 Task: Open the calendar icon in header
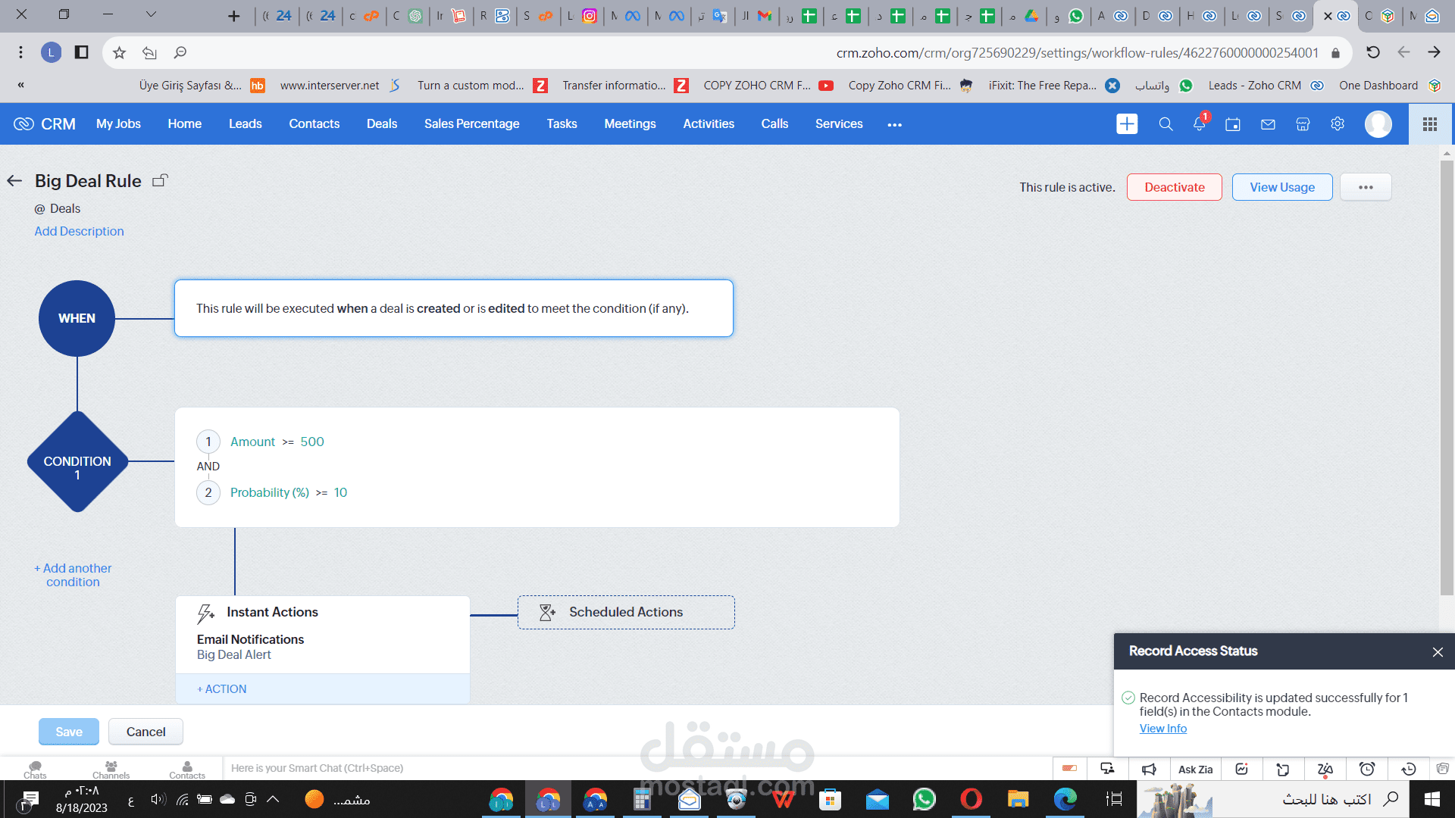click(x=1233, y=124)
